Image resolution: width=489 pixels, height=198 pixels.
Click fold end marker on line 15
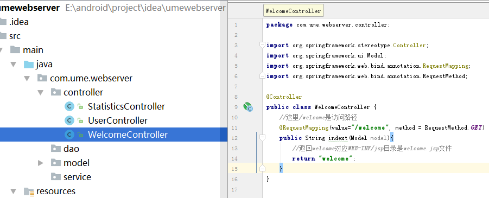(x=262, y=169)
